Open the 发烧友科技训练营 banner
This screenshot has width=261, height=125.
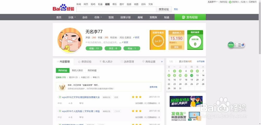tap(186, 116)
